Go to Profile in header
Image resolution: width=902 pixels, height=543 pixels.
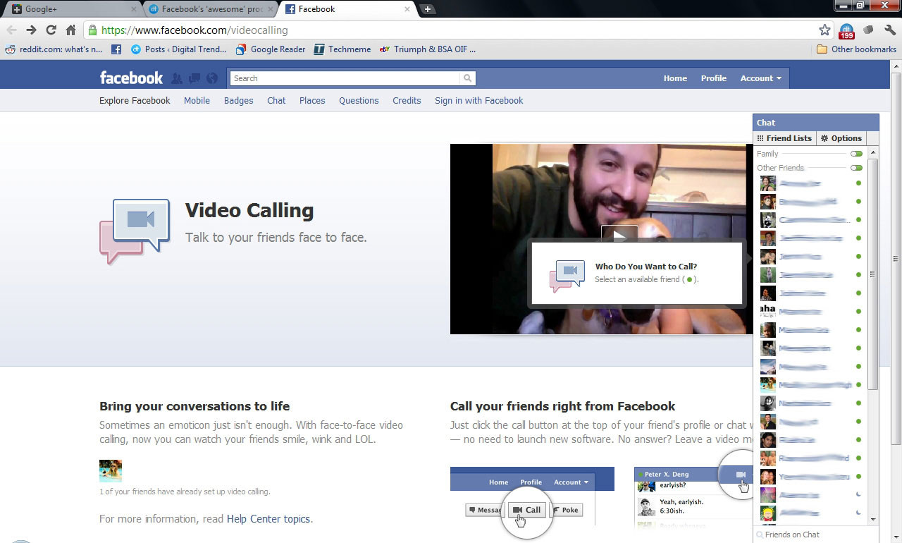[713, 78]
